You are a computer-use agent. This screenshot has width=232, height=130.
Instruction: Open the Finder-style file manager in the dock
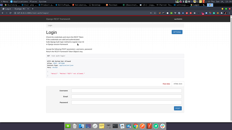pos(81,126)
